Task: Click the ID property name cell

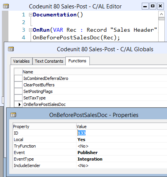Action: click(45, 133)
